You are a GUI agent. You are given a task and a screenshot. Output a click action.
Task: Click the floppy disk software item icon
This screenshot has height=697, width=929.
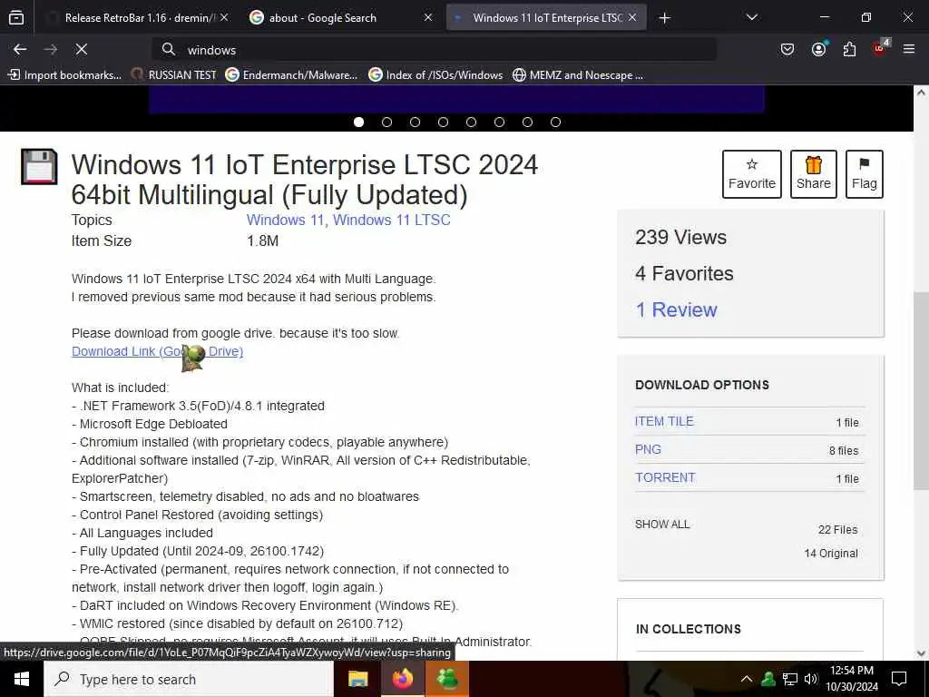click(39, 167)
